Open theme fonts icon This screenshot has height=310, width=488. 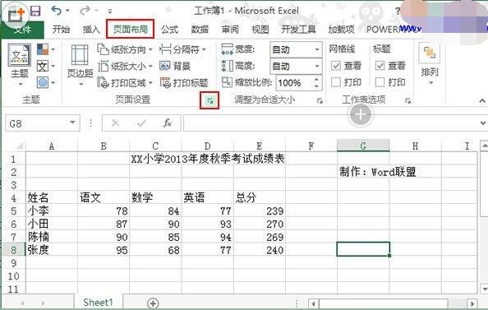[x=43, y=66]
